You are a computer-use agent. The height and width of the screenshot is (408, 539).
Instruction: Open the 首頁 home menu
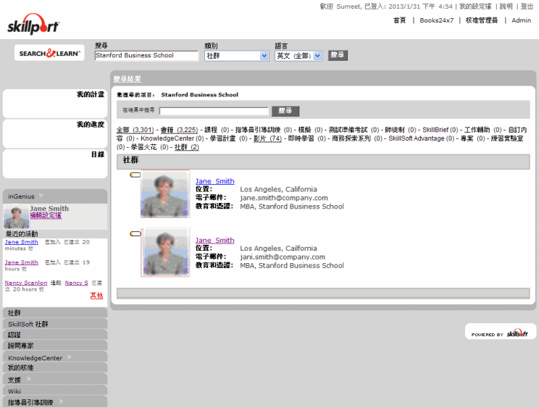pyautogui.click(x=399, y=20)
